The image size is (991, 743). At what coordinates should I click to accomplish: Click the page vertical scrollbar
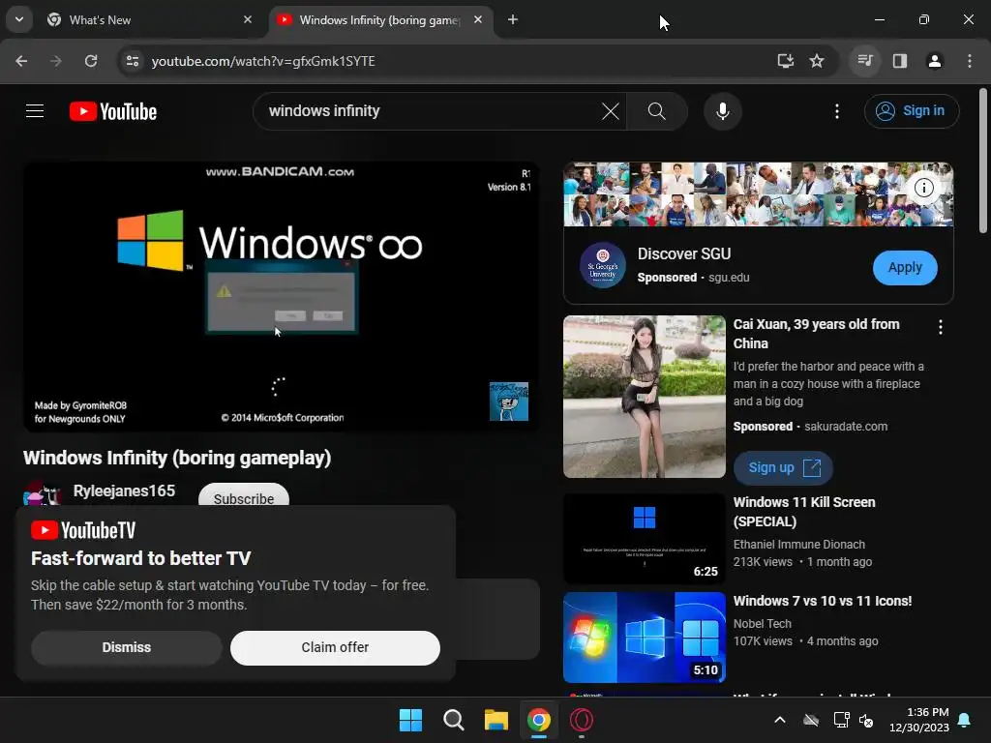click(x=983, y=162)
